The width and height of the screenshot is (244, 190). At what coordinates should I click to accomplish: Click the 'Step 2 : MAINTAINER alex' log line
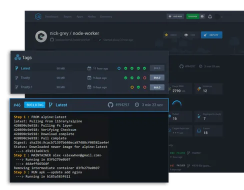coord(57,155)
